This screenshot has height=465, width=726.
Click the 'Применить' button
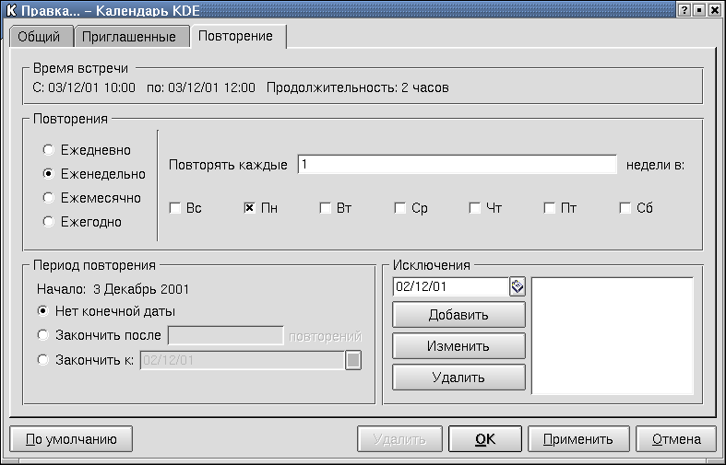pyautogui.click(x=585, y=439)
